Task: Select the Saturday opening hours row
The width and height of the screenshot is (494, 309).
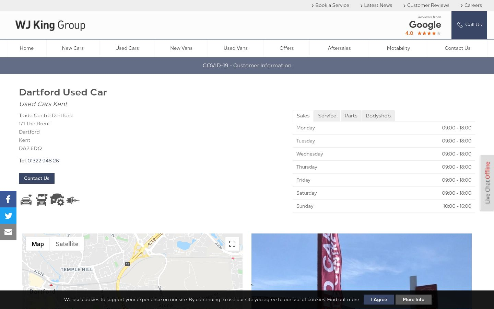Action: 384,193
